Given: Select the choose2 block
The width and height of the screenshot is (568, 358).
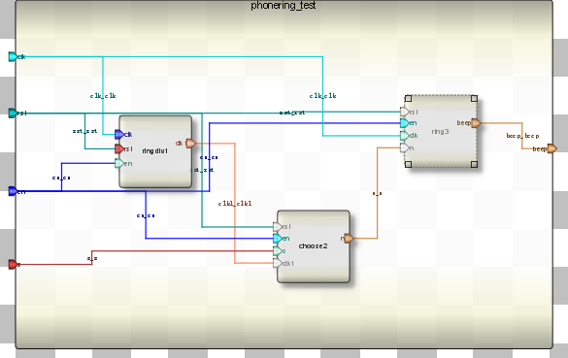Looking at the screenshot, I should 314,246.
